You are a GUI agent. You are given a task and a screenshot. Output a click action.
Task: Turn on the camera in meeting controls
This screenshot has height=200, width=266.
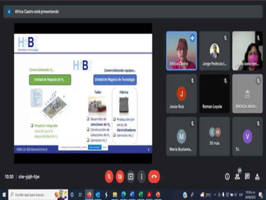click(120, 177)
